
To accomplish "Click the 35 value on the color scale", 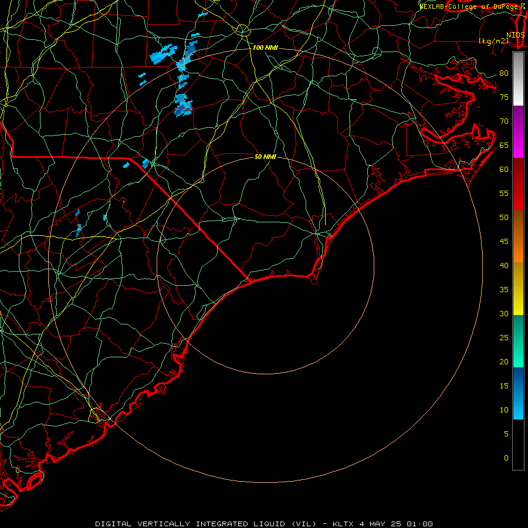I will [x=504, y=290].
